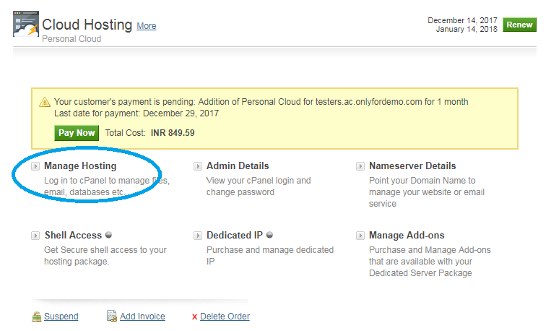Click the Delete Order link
The width and height of the screenshot is (551, 331).
click(225, 317)
